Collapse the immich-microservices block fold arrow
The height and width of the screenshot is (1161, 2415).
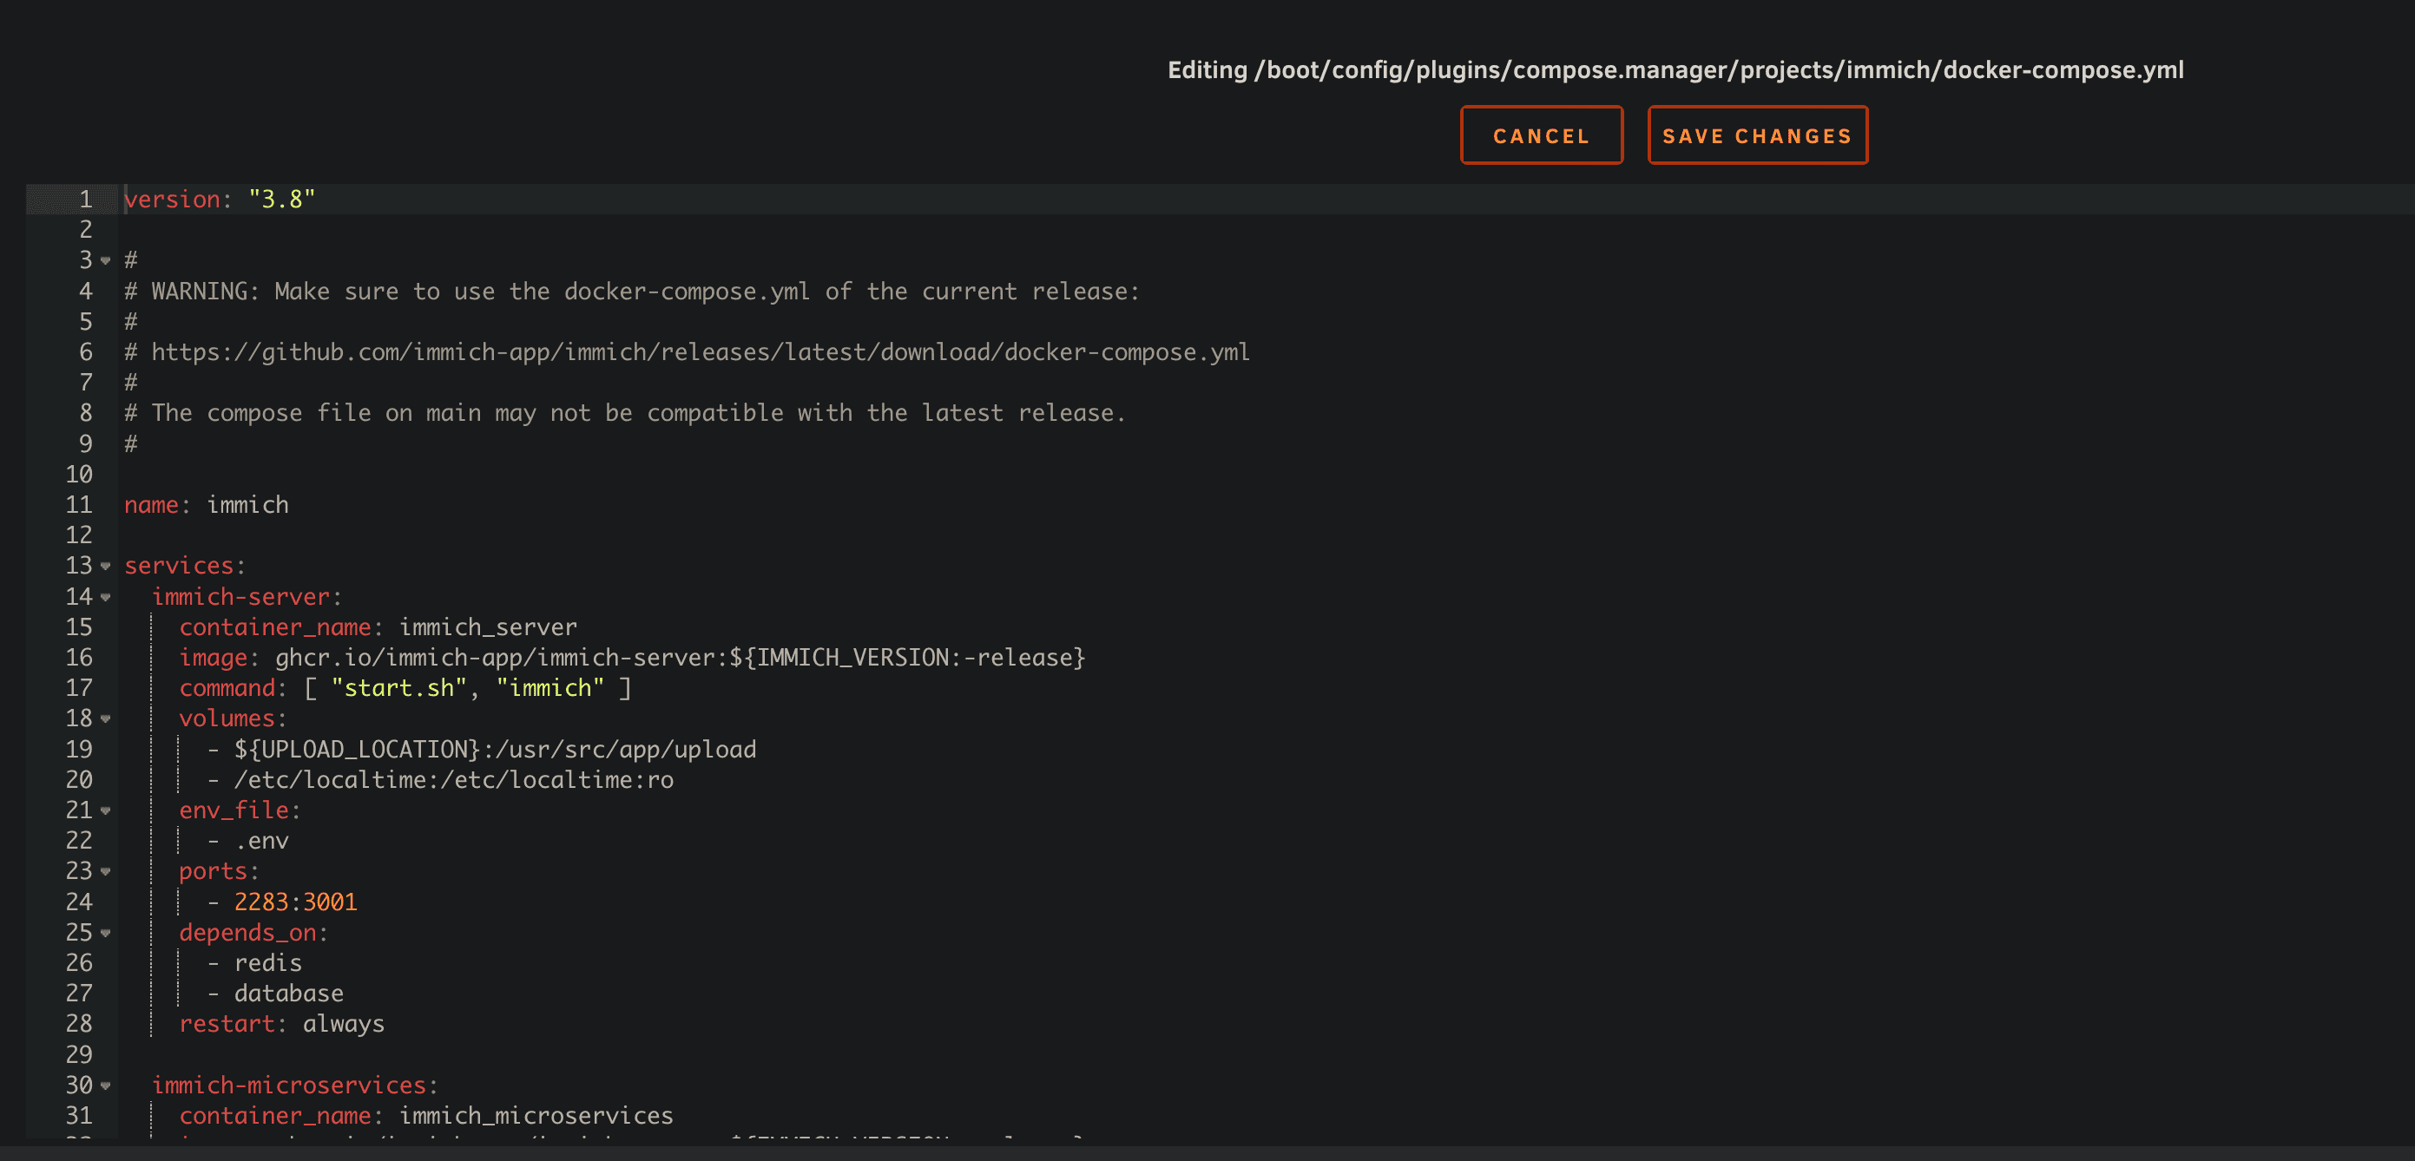pyautogui.click(x=105, y=1086)
